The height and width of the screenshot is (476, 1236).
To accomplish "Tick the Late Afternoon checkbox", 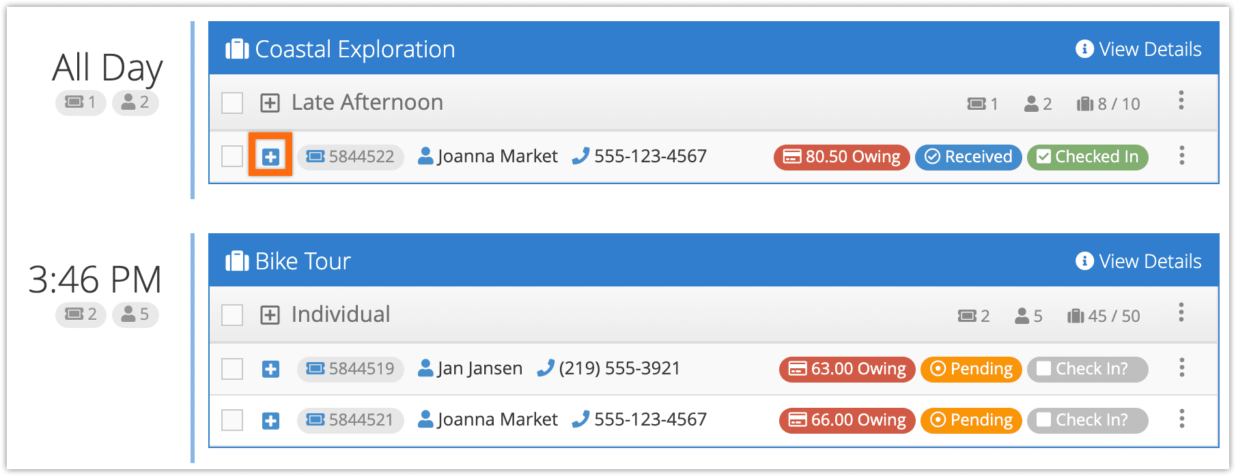I will [x=232, y=103].
